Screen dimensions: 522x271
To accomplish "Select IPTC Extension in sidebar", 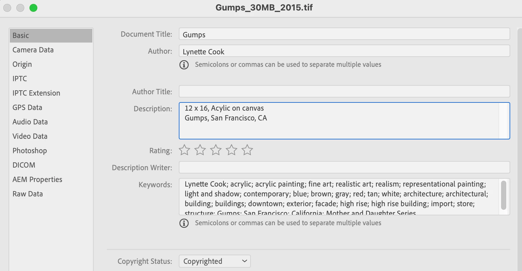I will pos(51,93).
